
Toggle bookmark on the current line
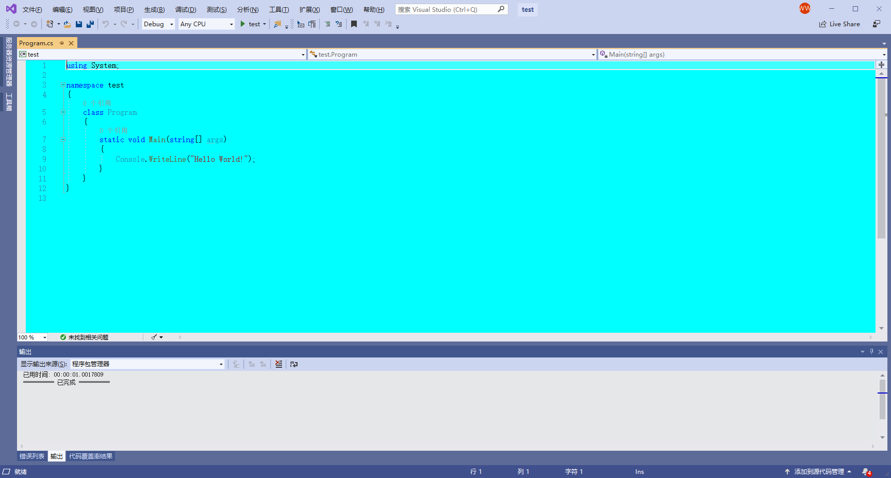click(354, 24)
